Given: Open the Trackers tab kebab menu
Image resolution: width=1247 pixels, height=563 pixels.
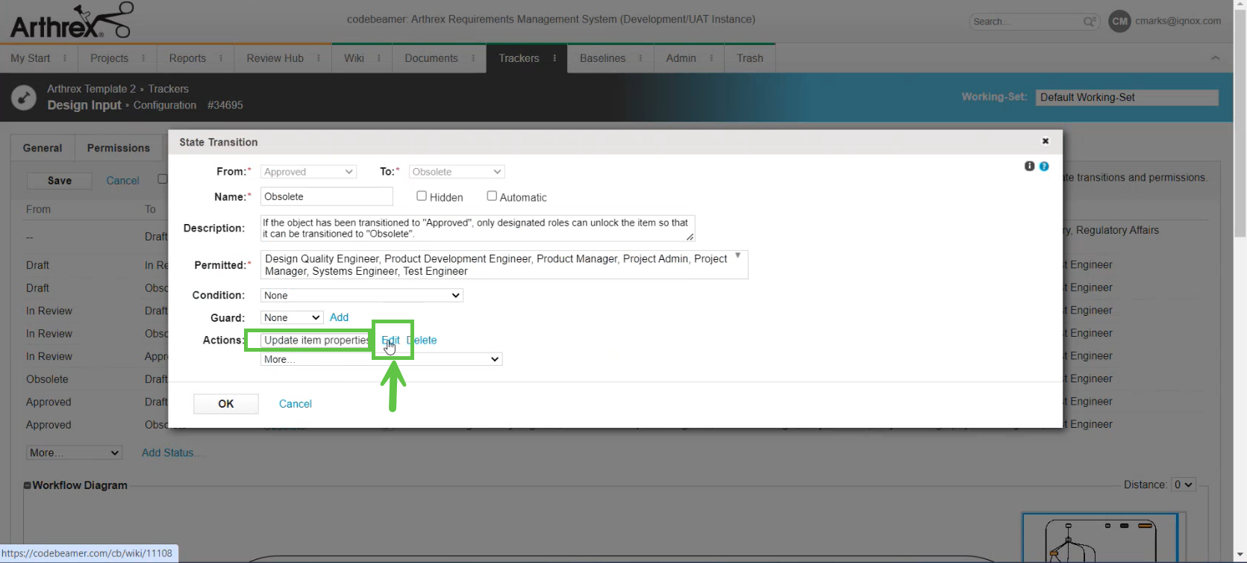Looking at the screenshot, I should (554, 58).
